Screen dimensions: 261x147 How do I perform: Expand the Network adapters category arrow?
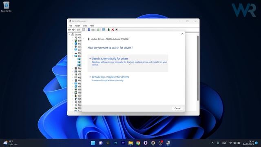[73, 87]
